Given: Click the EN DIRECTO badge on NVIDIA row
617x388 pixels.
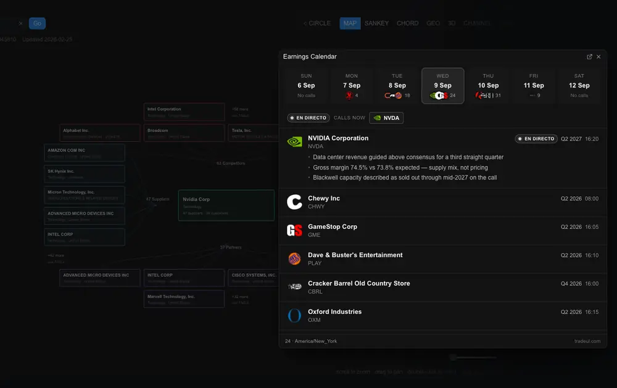Looking at the screenshot, I should pyautogui.click(x=536, y=139).
